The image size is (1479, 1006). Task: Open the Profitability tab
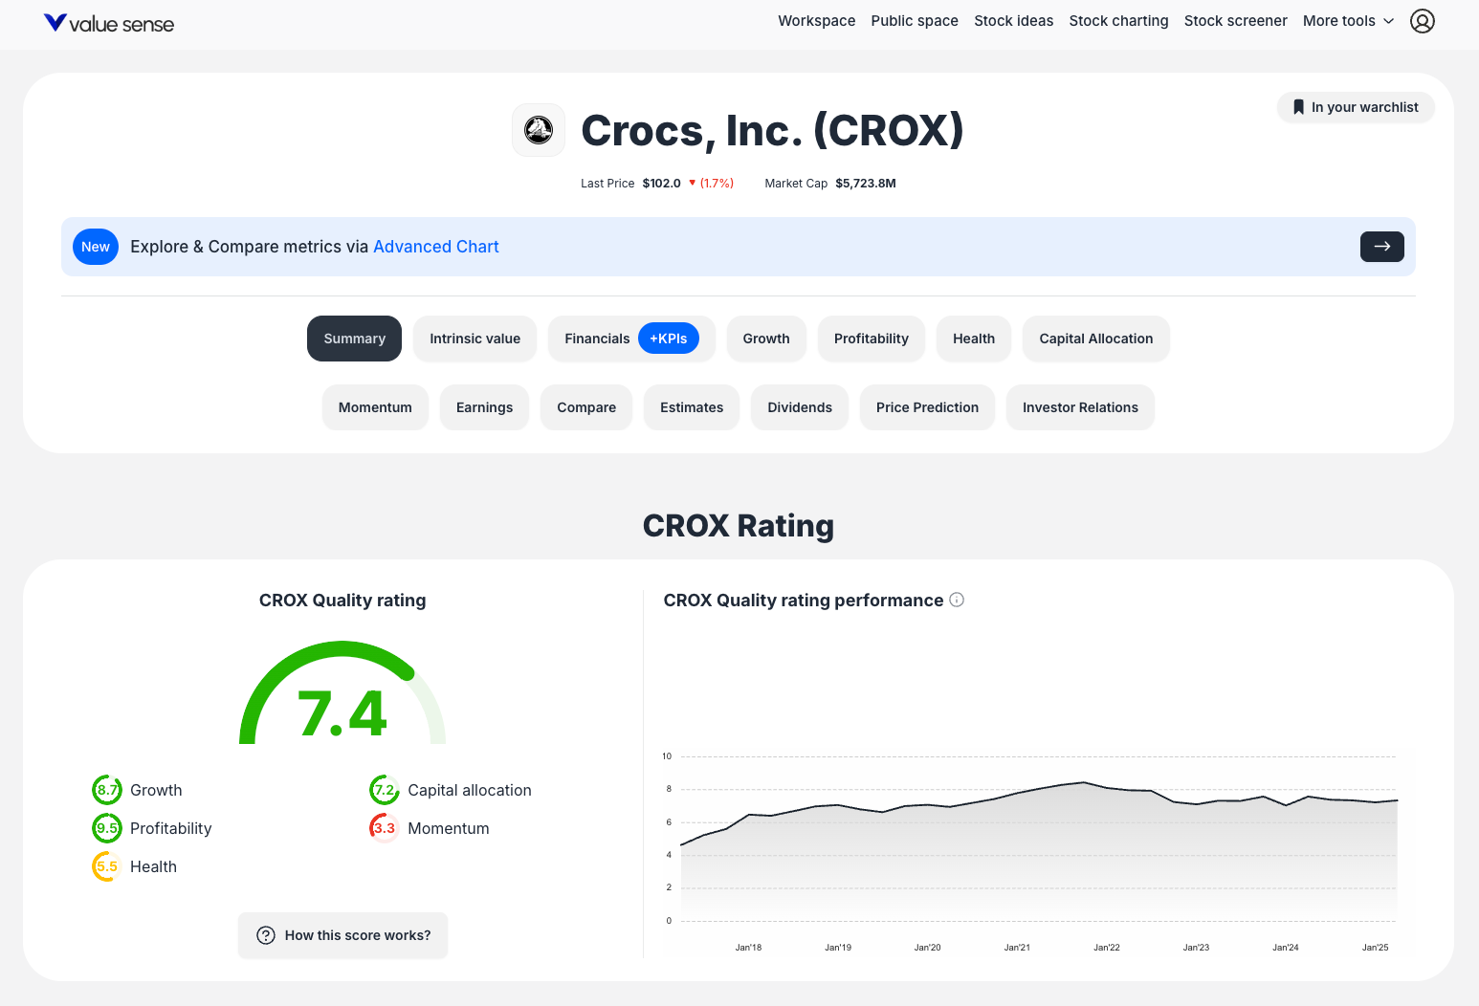pos(872,339)
